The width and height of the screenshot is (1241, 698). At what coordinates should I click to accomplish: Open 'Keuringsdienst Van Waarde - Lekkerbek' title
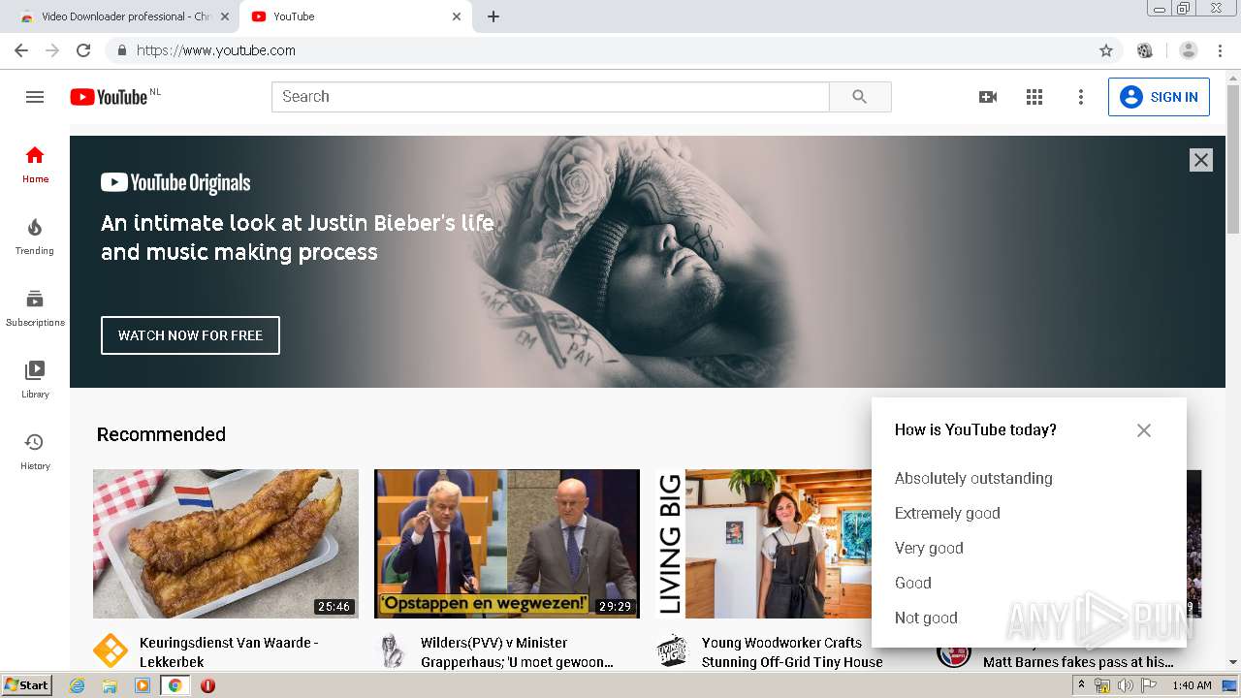pos(229,652)
